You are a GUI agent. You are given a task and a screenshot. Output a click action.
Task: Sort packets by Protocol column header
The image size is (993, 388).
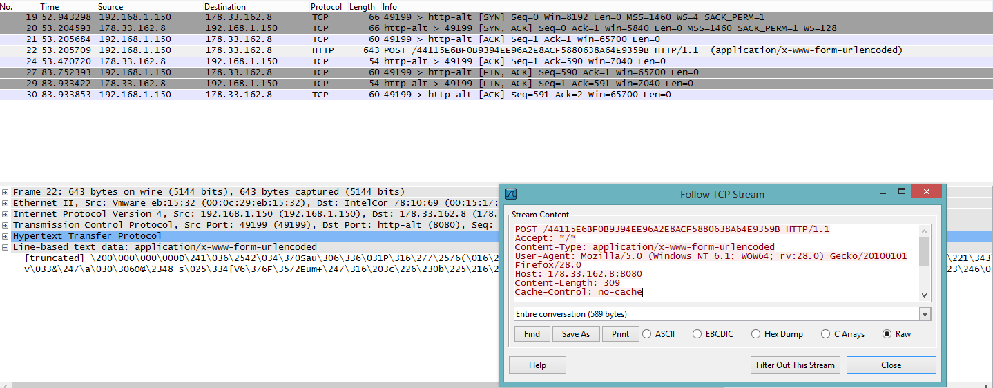[x=326, y=6]
